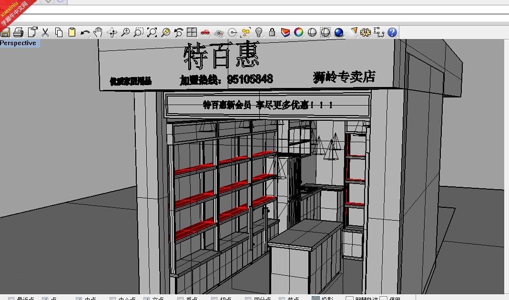
Task: Click the blue Render sphere icon
Action: coord(338,32)
